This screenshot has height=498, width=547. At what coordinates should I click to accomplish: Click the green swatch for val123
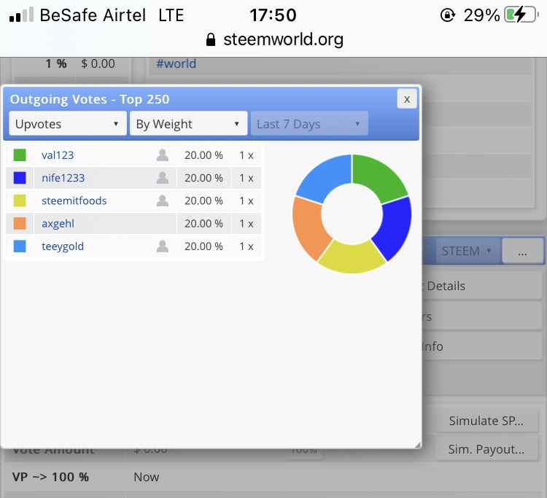(x=20, y=155)
